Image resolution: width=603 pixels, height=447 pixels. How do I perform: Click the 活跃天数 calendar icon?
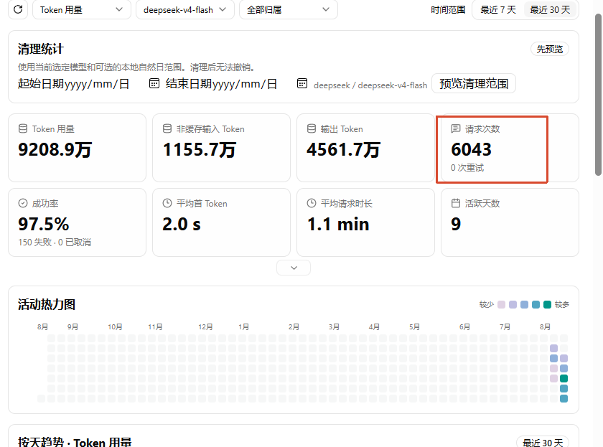point(456,203)
